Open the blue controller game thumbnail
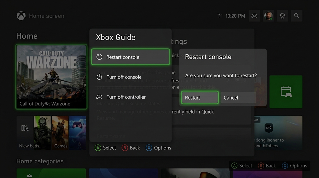 pyautogui.click(x=78, y=133)
